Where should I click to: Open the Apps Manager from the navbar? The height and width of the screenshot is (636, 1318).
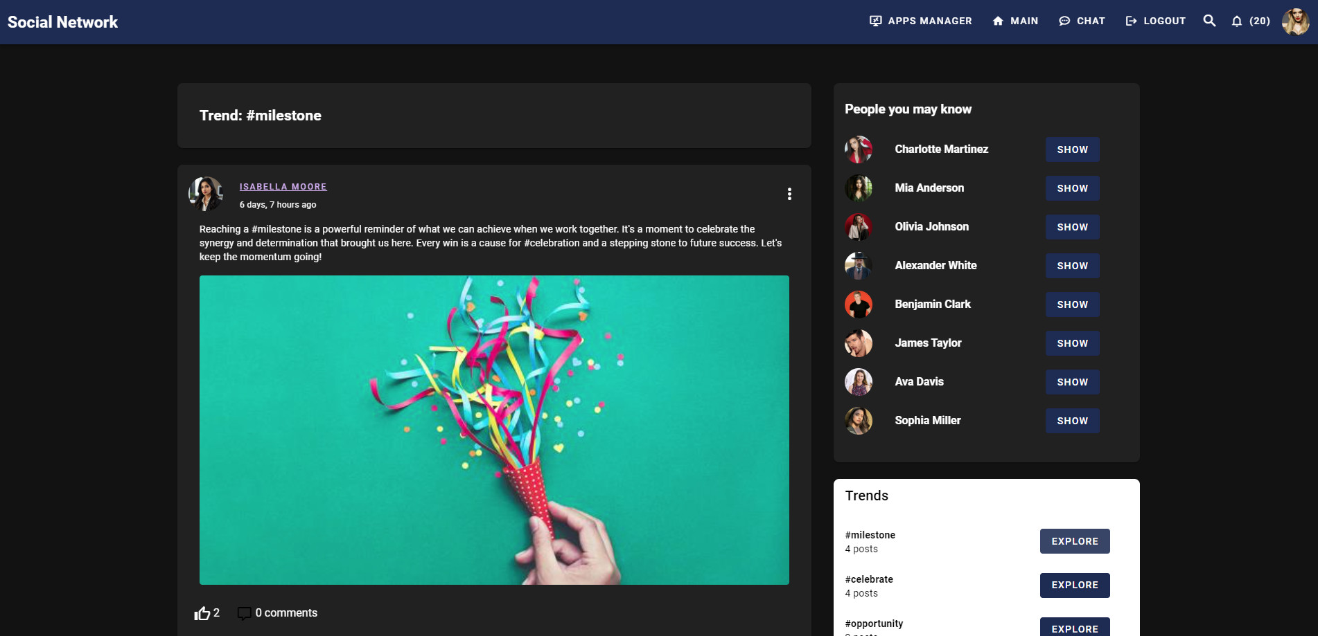pyautogui.click(x=921, y=21)
